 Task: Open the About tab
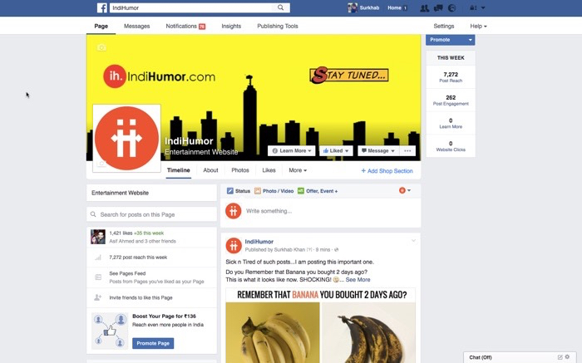coord(210,170)
